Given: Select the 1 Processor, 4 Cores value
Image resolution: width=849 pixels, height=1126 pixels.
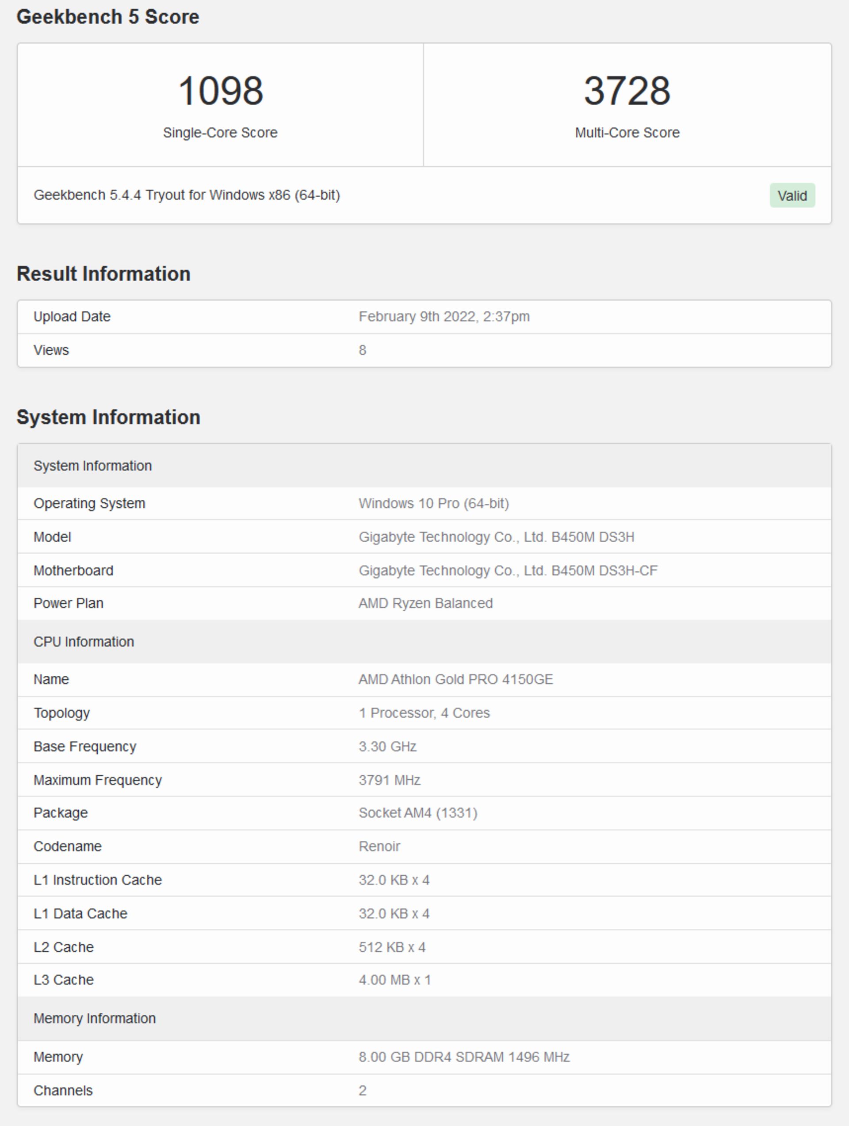Looking at the screenshot, I should [424, 713].
